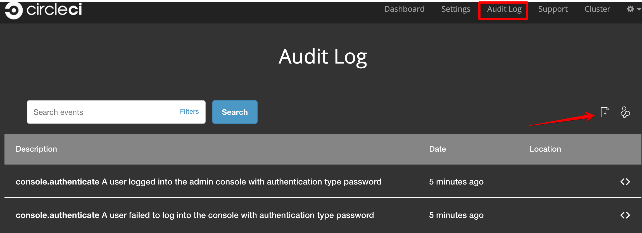This screenshot has height=233, width=642.
Task: Open the Support page
Action: pyautogui.click(x=553, y=9)
